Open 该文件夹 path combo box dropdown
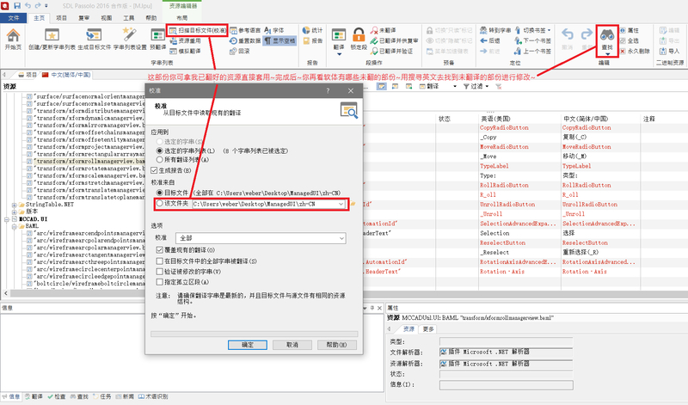The image size is (688, 405). click(341, 204)
